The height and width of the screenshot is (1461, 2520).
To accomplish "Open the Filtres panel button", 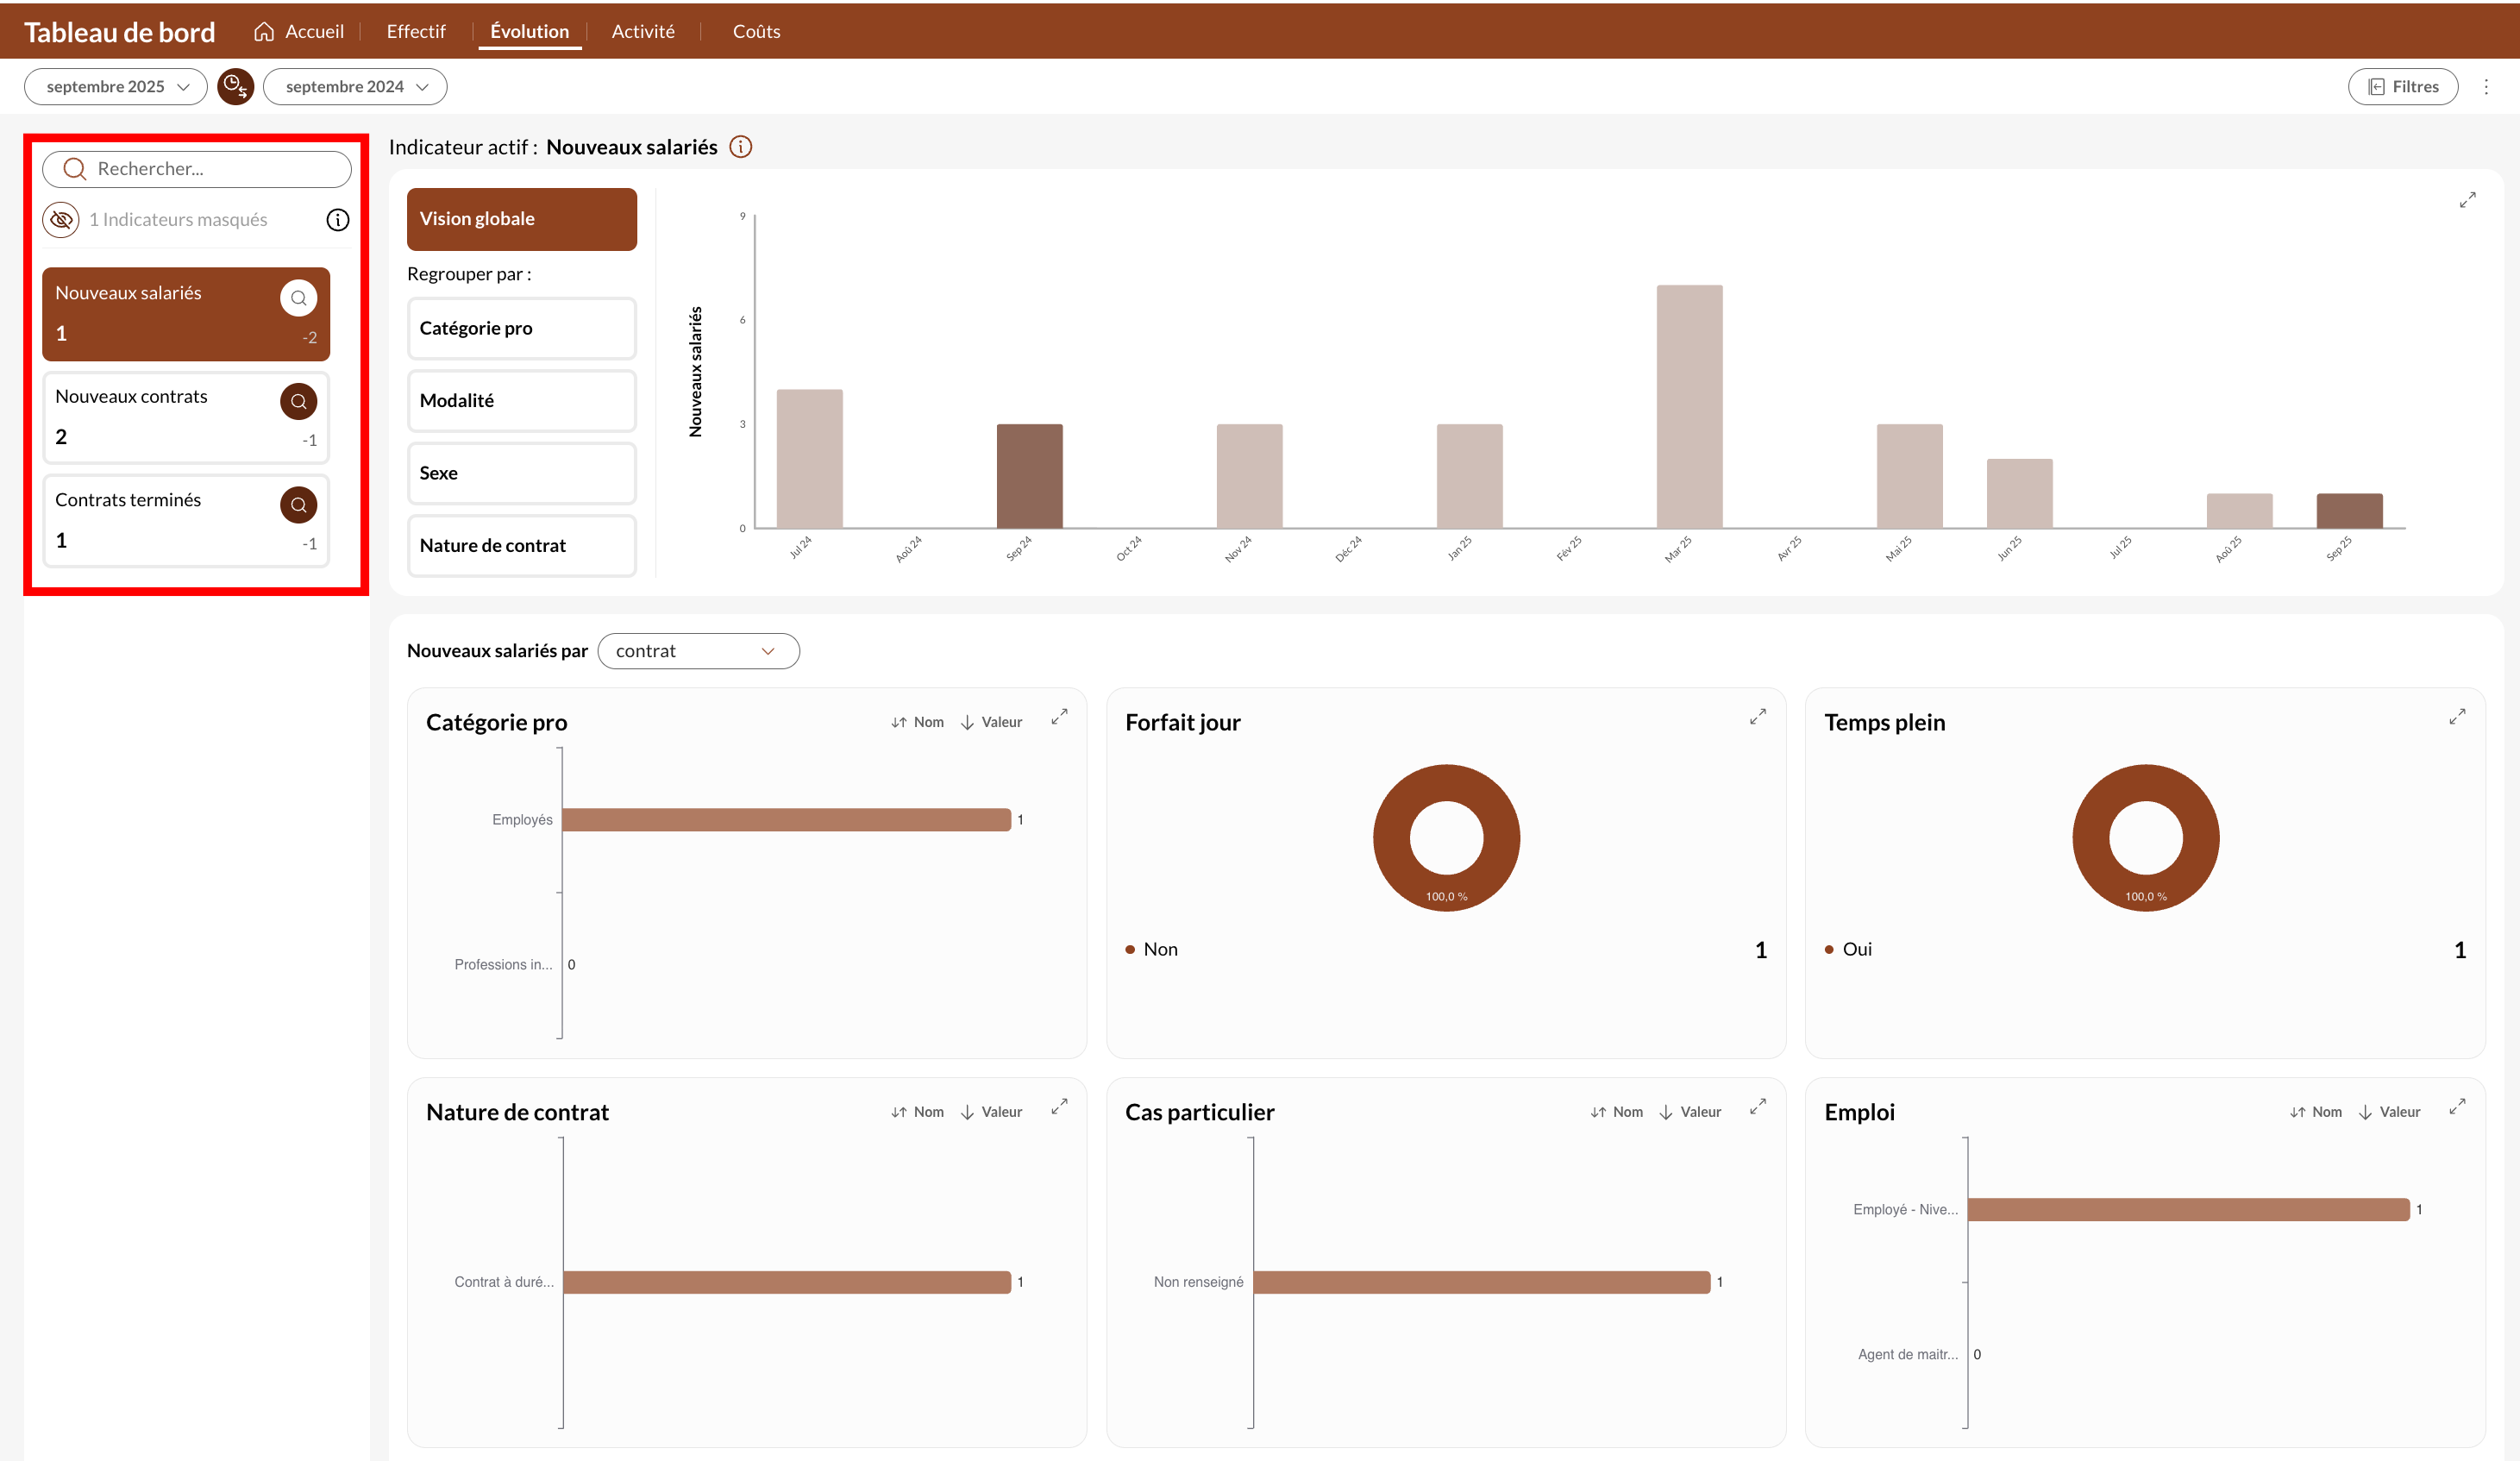I will [2403, 87].
